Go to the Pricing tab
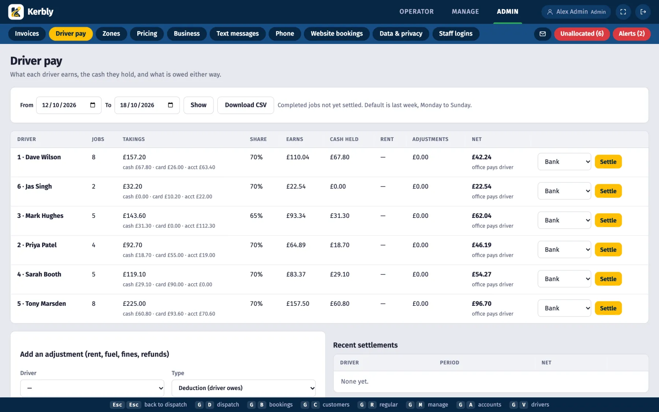 click(x=147, y=34)
